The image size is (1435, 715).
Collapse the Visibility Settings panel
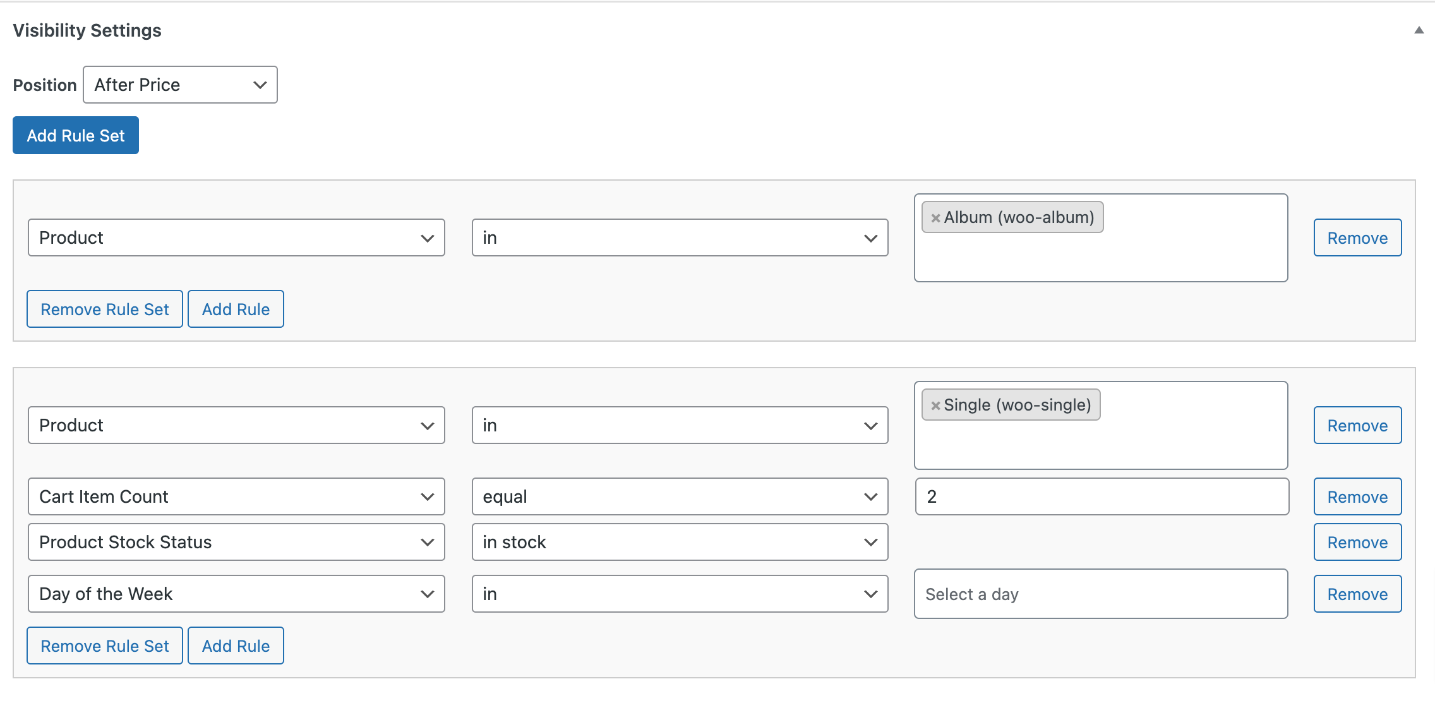(x=1419, y=29)
